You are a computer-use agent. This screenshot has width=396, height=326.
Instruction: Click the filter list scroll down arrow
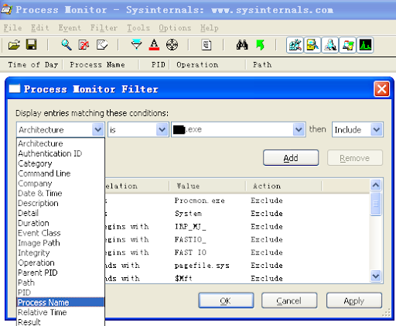pos(376,276)
